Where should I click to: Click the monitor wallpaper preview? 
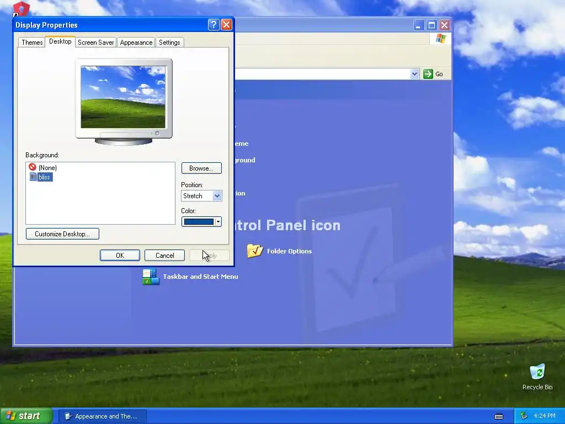coord(123,97)
